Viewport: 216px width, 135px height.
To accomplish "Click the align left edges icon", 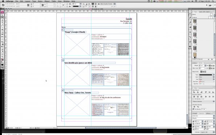I will (x=194, y=92).
